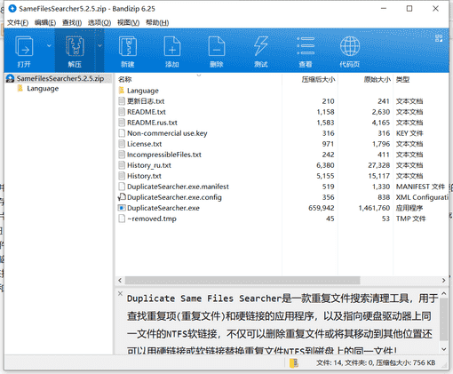Select Language folder in the tree pane
The height and width of the screenshot is (374, 453).
coord(43,89)
